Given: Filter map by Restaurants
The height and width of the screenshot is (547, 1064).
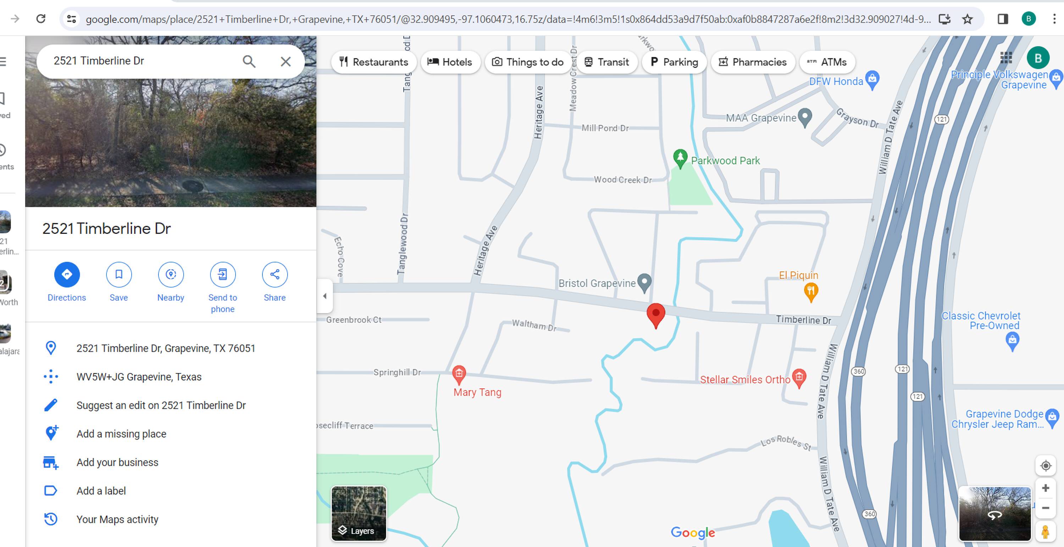Looking at the screenshot, I should (373, 62).
